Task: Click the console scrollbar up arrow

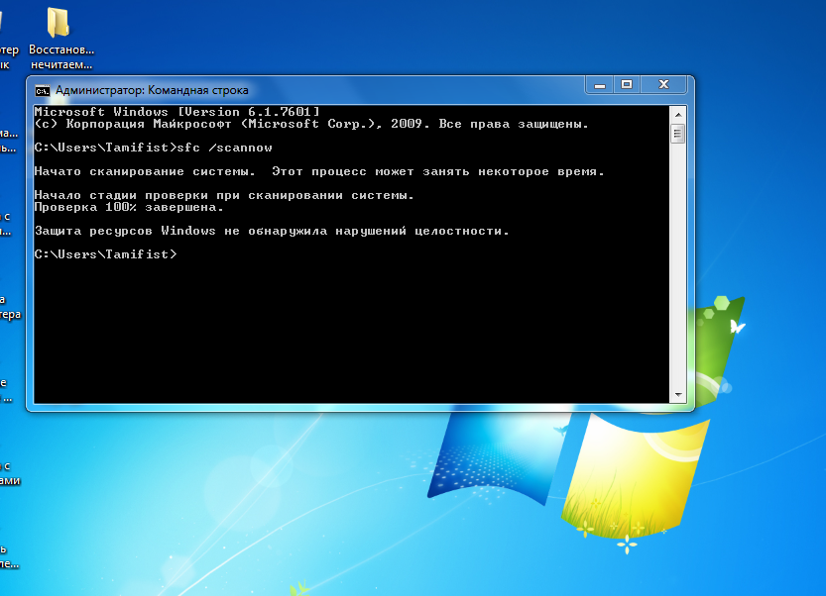Action: tap(678, 114)
